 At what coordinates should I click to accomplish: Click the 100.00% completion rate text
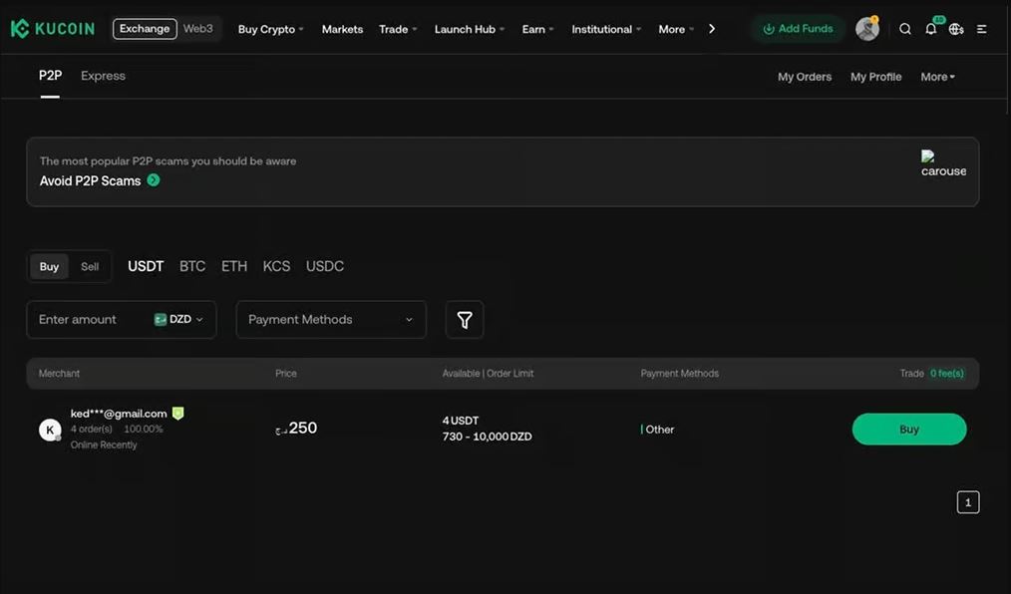point(144,430)
